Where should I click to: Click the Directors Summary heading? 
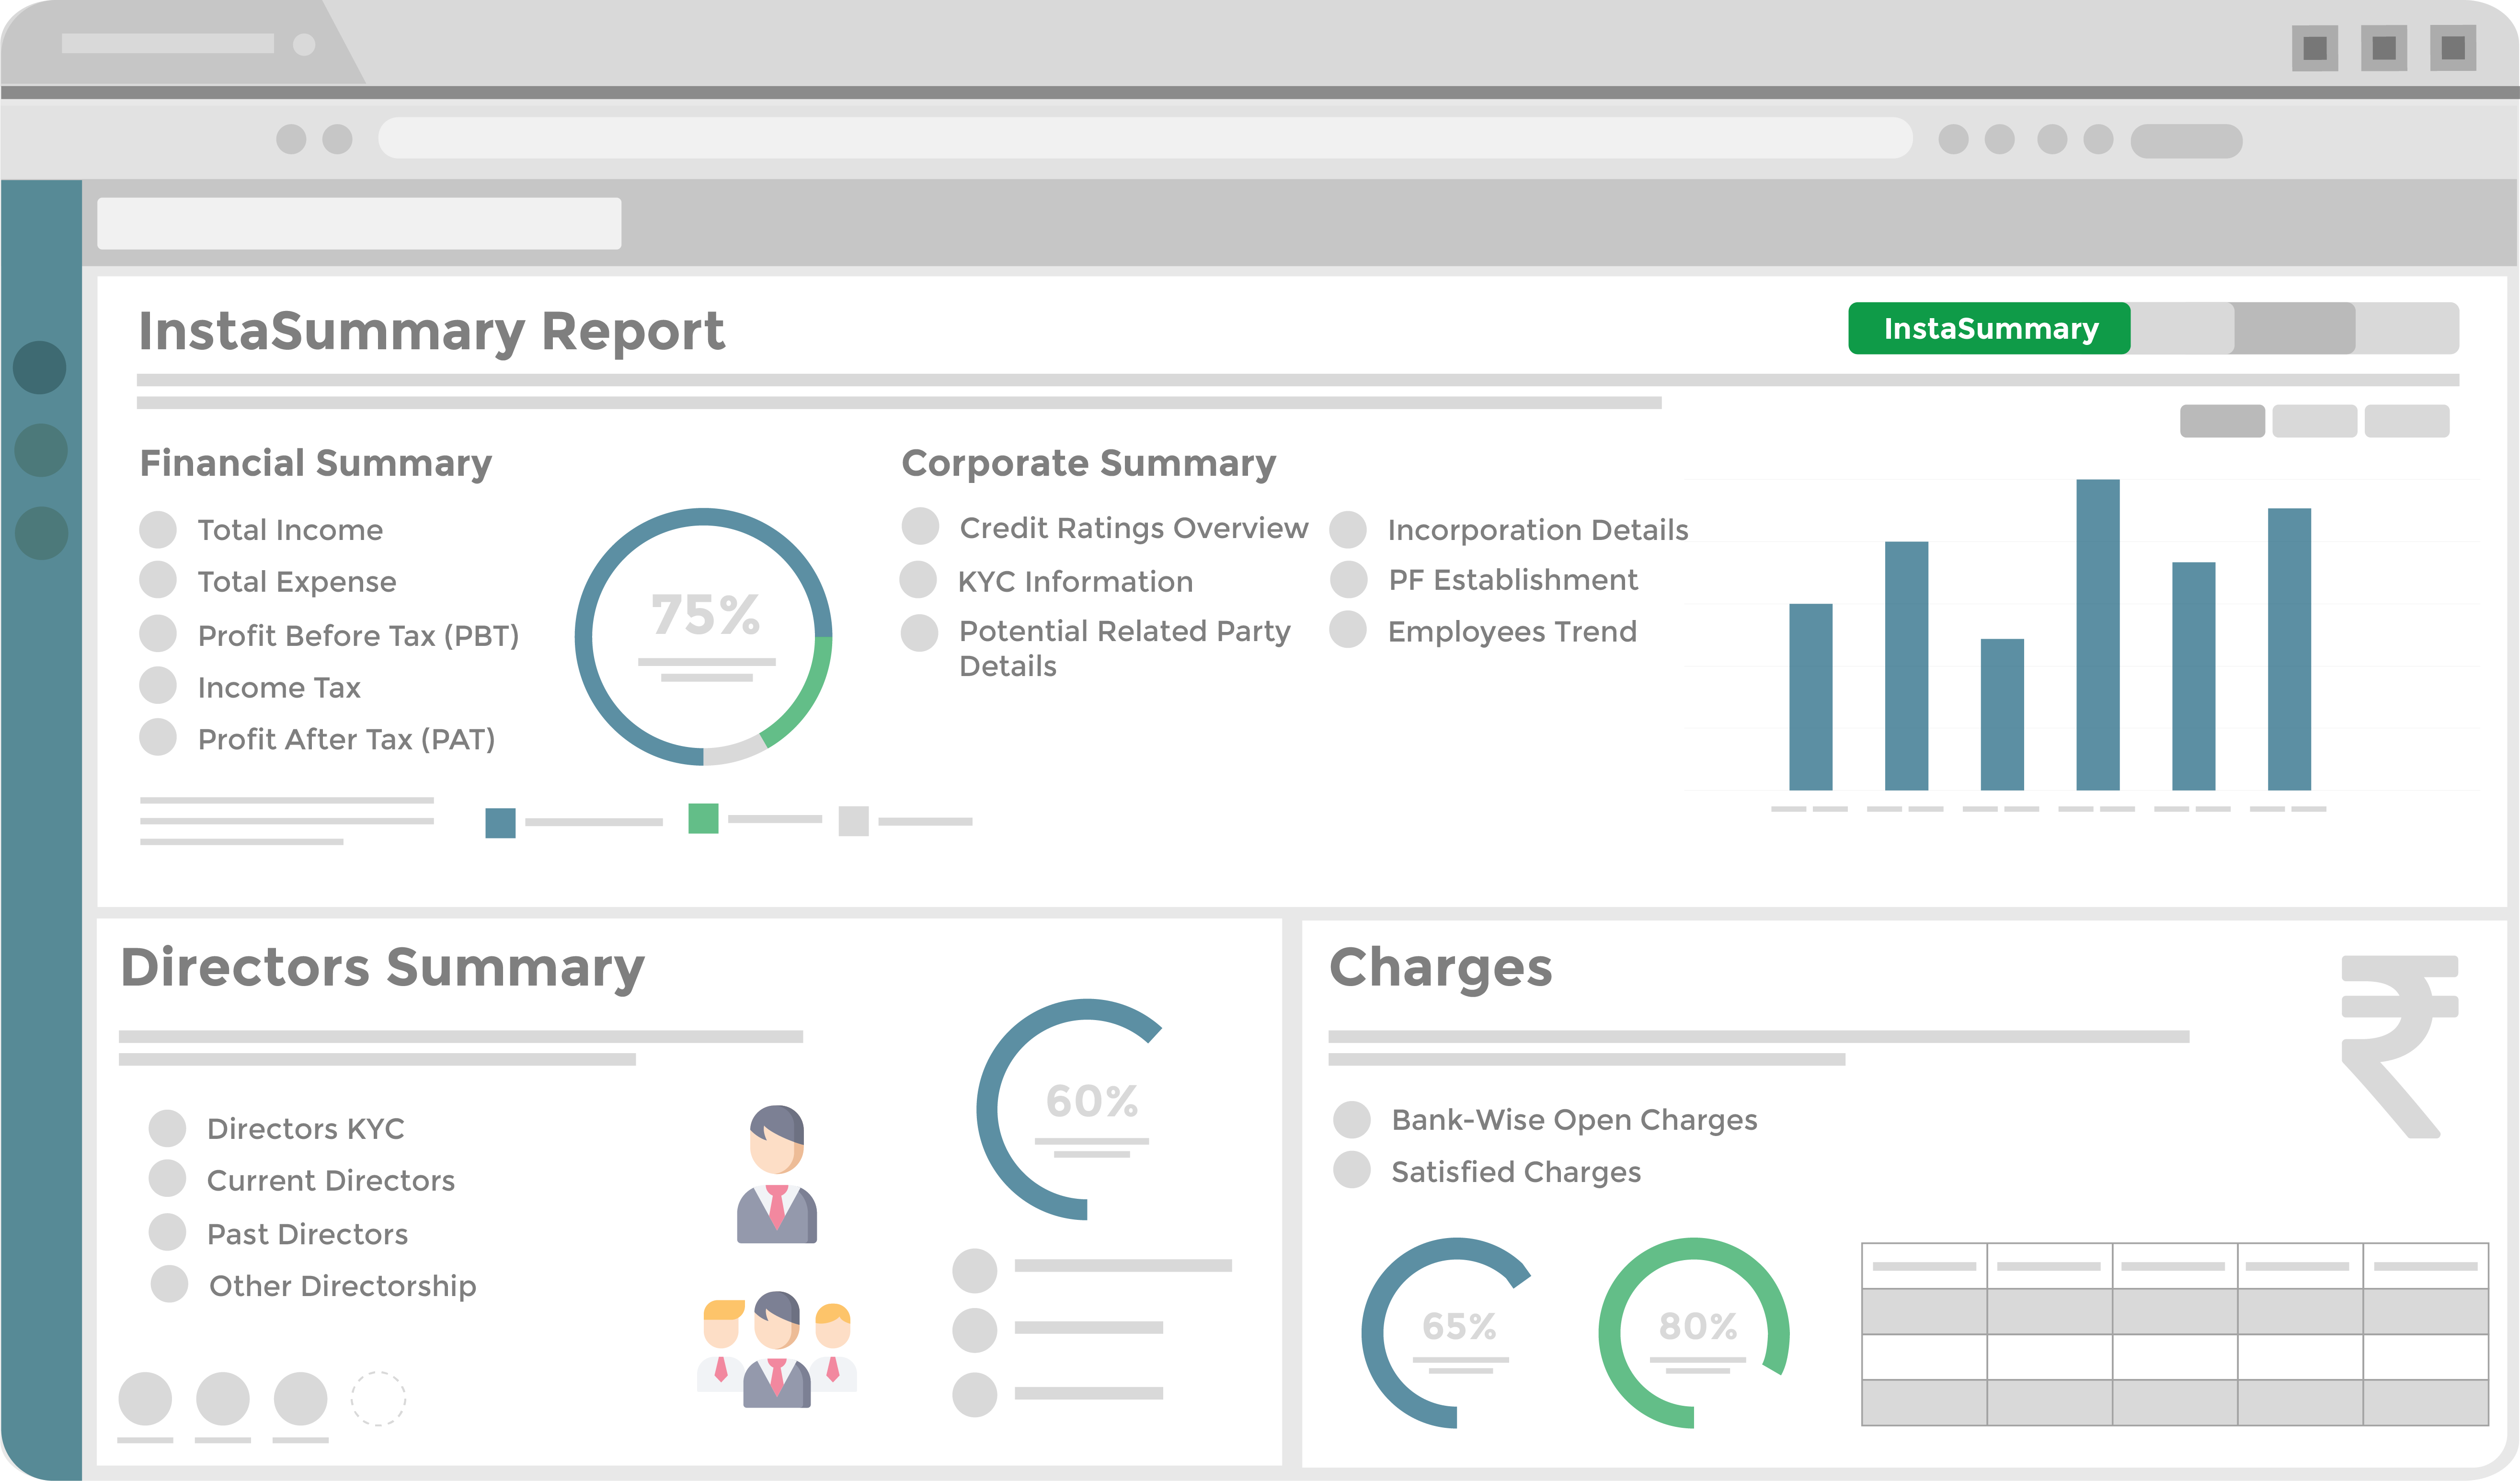pyautogui.click(x=382, y=969)
